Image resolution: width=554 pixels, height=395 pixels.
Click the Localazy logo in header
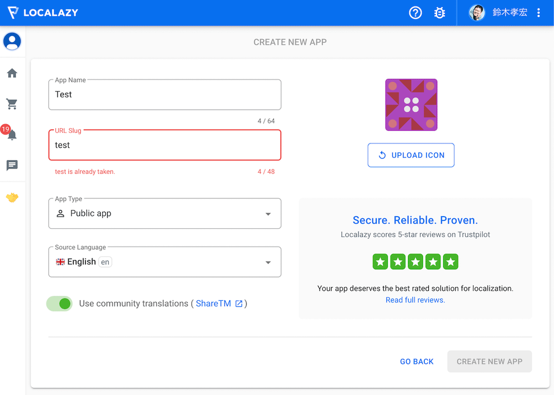tap(43, 13)
